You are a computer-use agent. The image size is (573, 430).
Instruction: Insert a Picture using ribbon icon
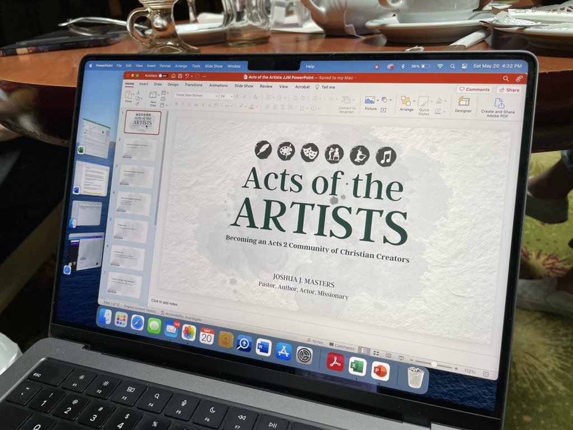(370, 100)
